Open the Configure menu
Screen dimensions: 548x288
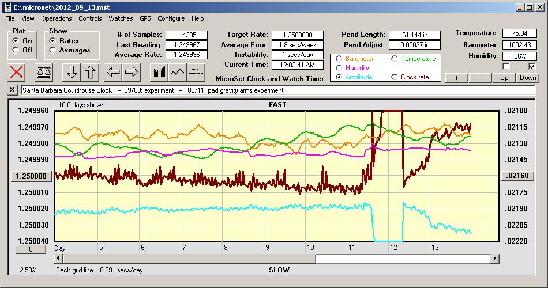171,18
